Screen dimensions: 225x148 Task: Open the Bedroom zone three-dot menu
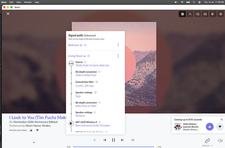pos(118,45)
